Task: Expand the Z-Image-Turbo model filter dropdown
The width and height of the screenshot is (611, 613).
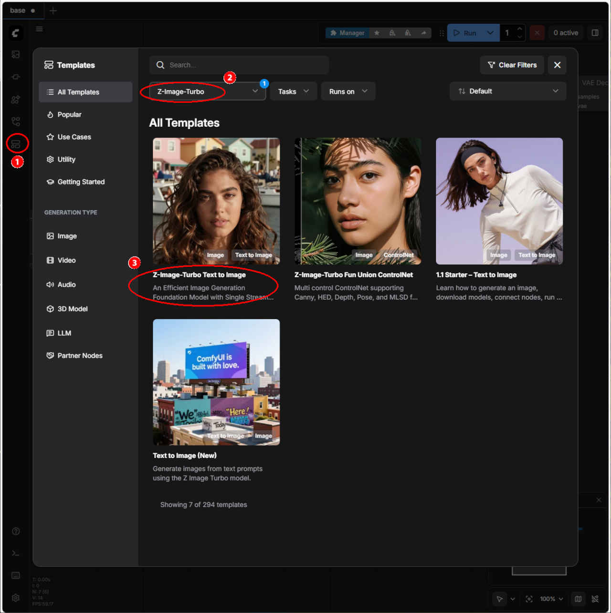Action: [x=207, y=92]
